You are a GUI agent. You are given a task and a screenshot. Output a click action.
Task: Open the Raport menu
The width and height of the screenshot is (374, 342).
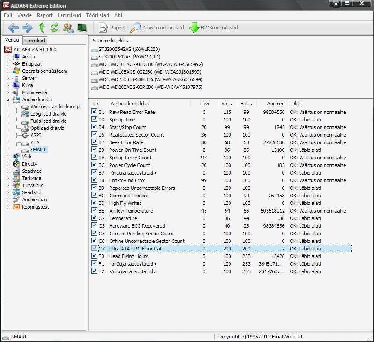coord(45,15)
